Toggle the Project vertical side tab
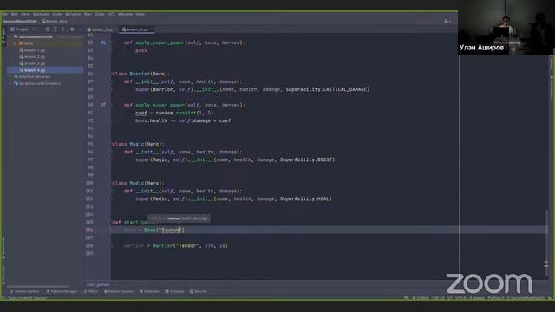This screenshot has height=312, width=555. (3, 36)
